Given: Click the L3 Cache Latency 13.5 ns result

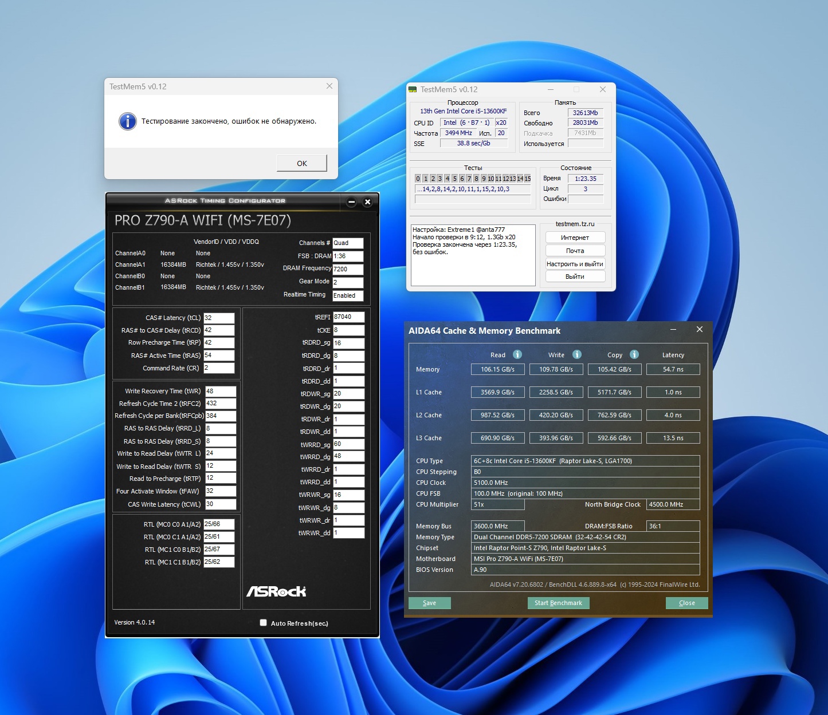Looking at the screenshot, I should [x=673, y=438].
